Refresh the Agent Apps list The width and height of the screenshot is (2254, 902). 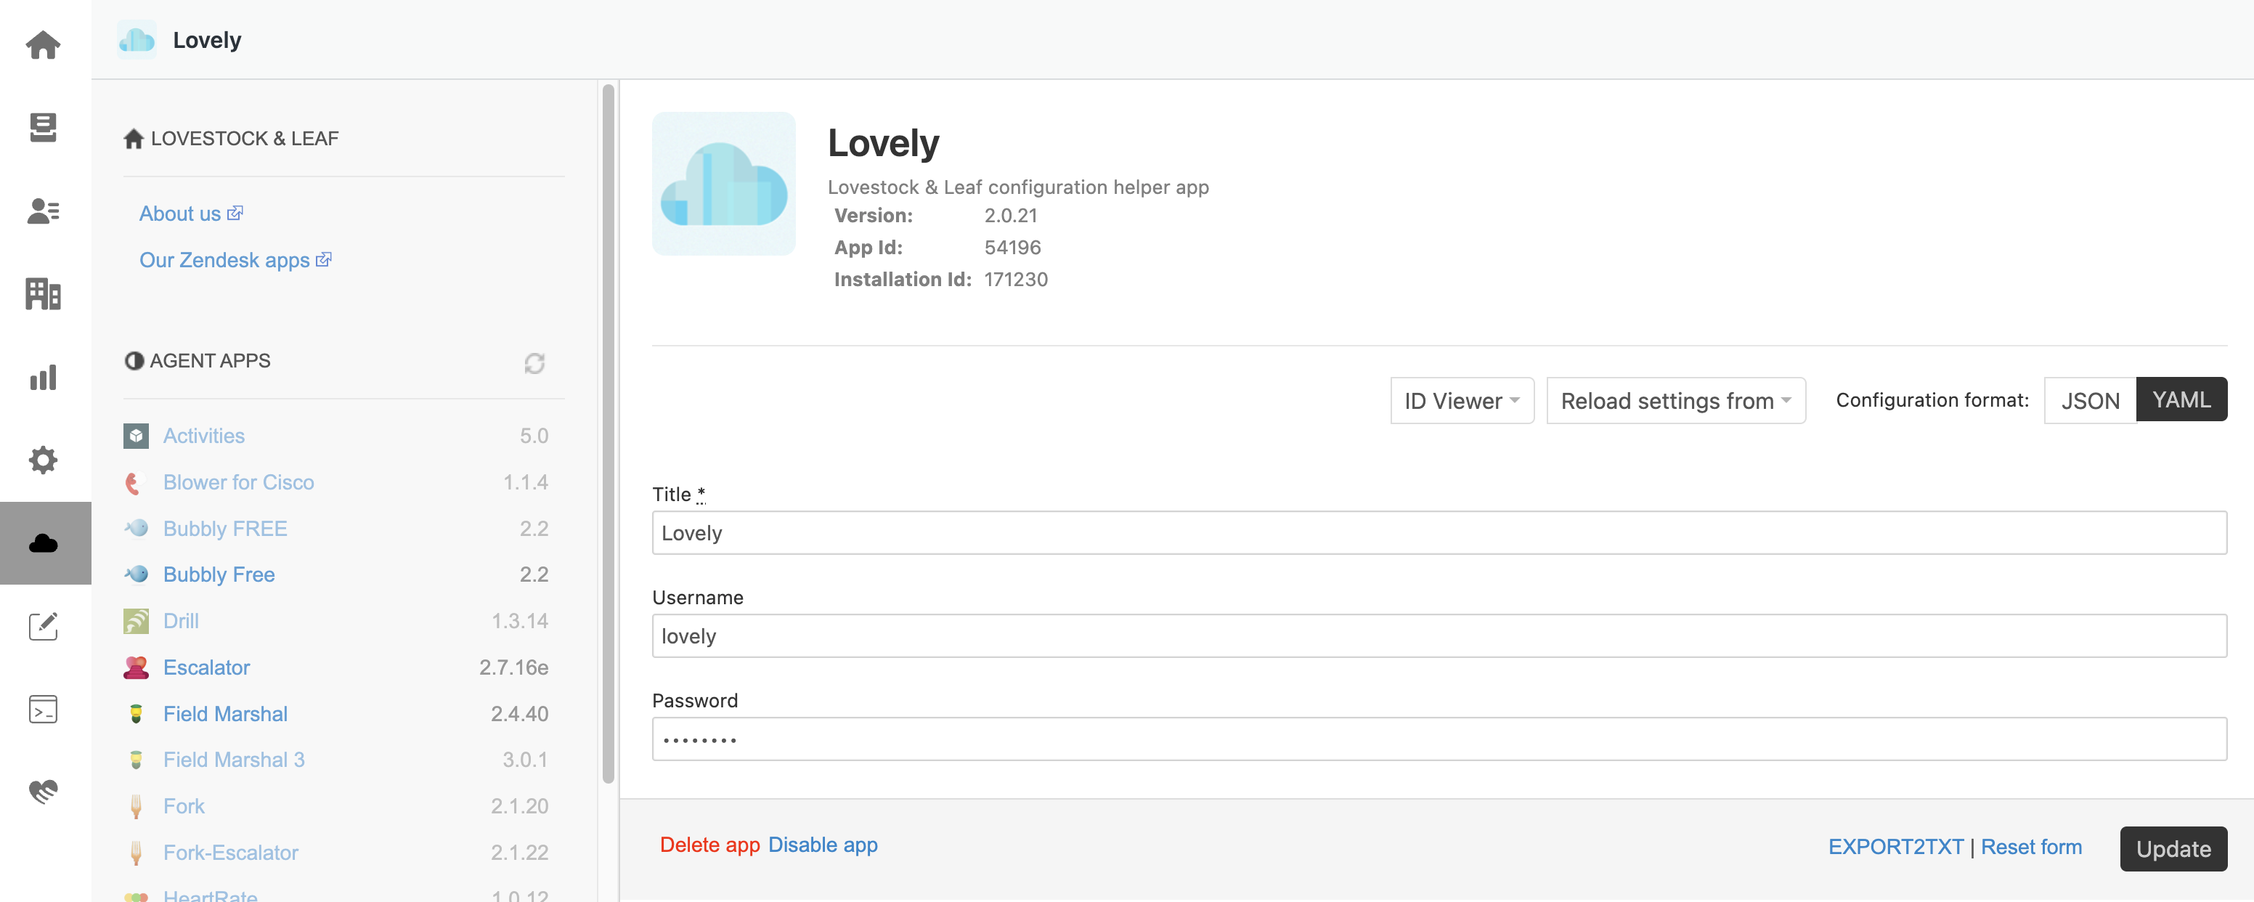(534, 363)
